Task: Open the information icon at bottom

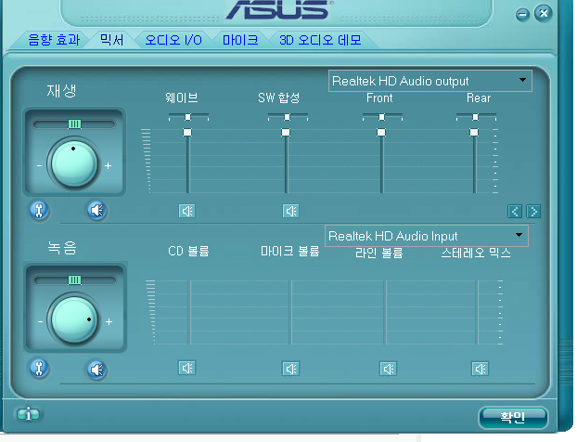Action: (29, 414)
